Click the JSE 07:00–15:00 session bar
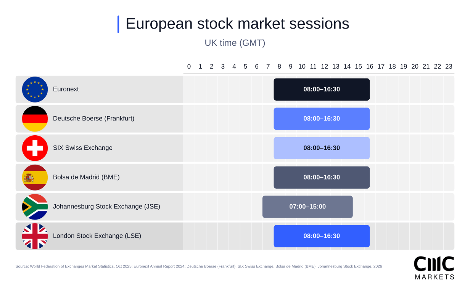 coord(307,207)
